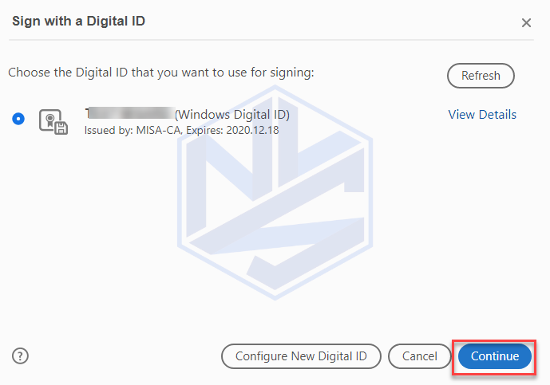The width and height of the screenshot is (550, 385).
Task: Select the Windows Digital ID radio button
Action: tap(18, 119)
